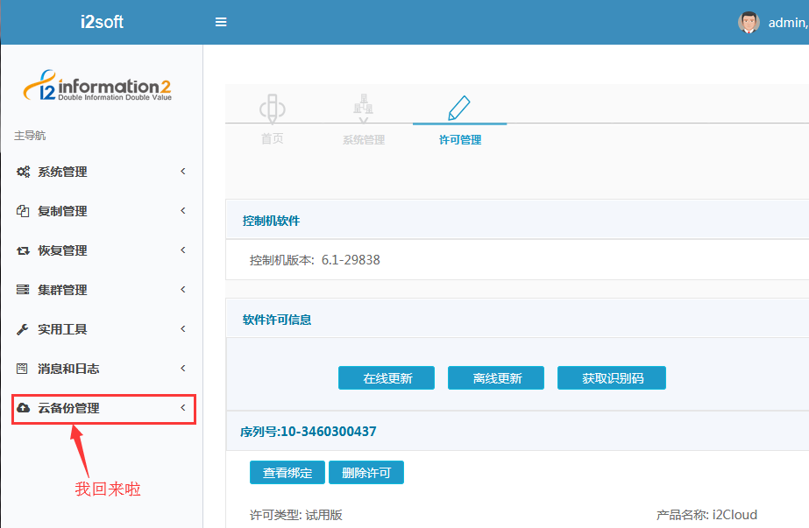809x528 pixels.
Task: Toggle the hamburger sidebar menu icon
Action: pos(221,22)
